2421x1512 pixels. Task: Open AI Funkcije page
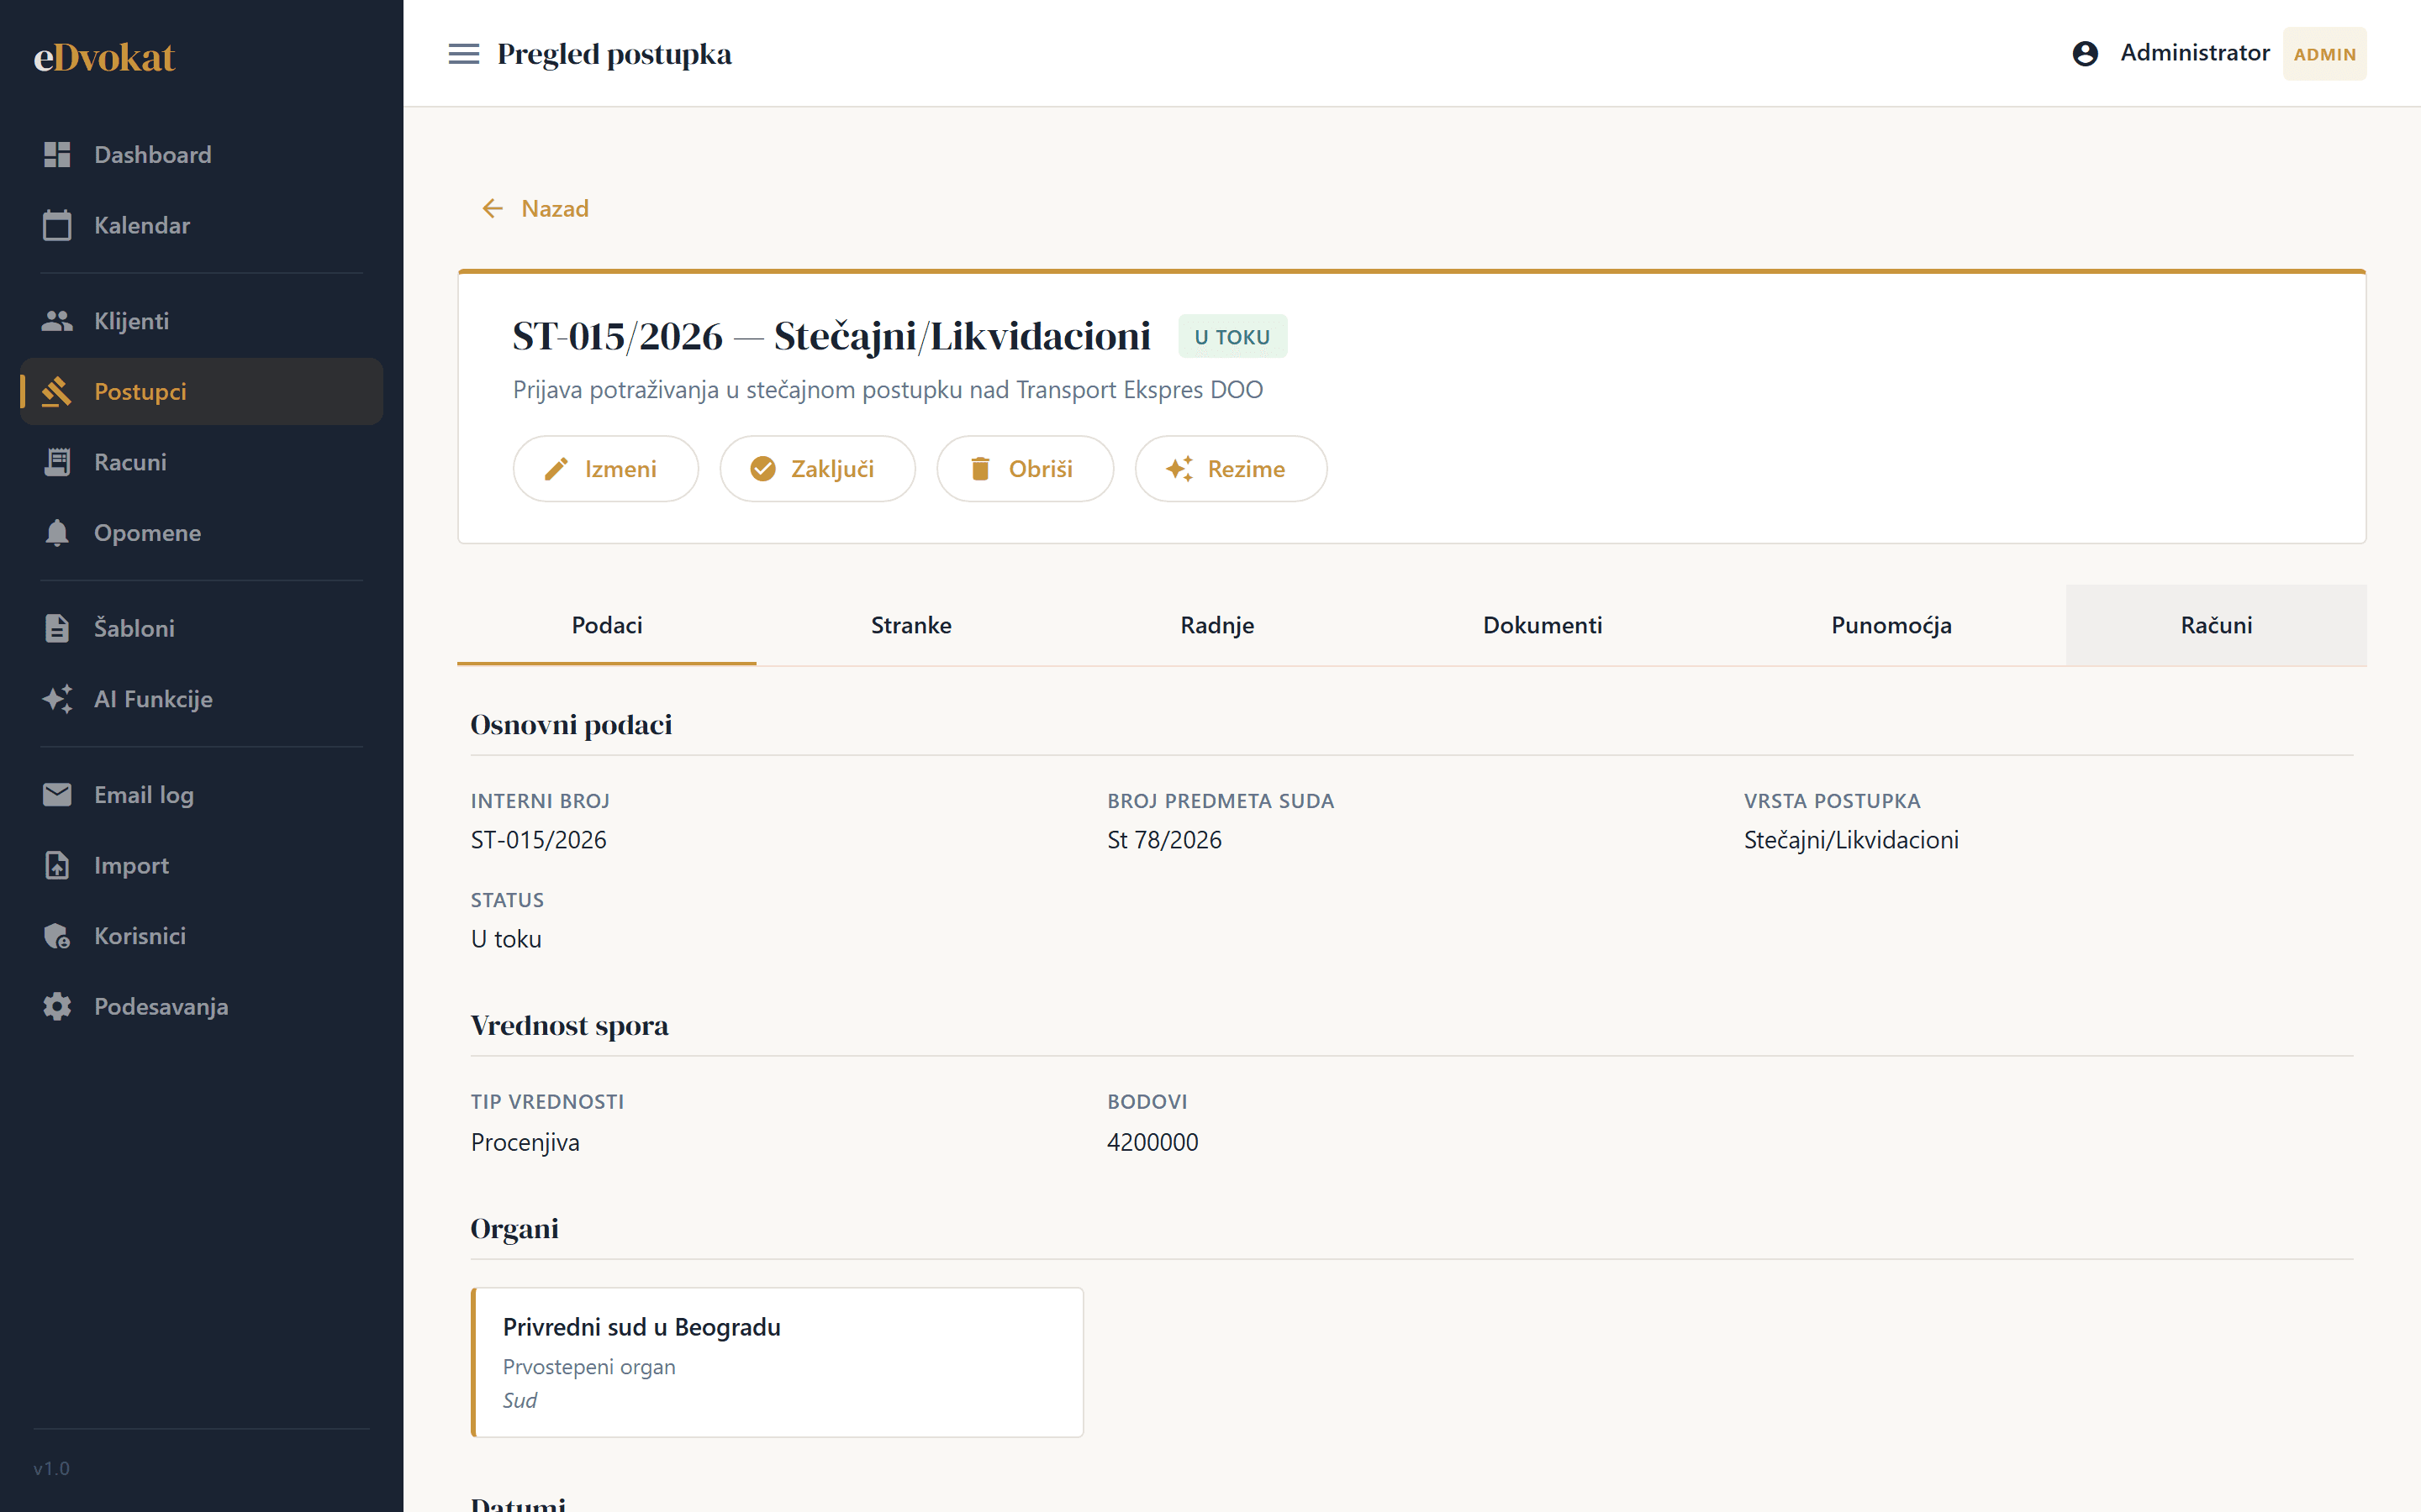point(201,699)
